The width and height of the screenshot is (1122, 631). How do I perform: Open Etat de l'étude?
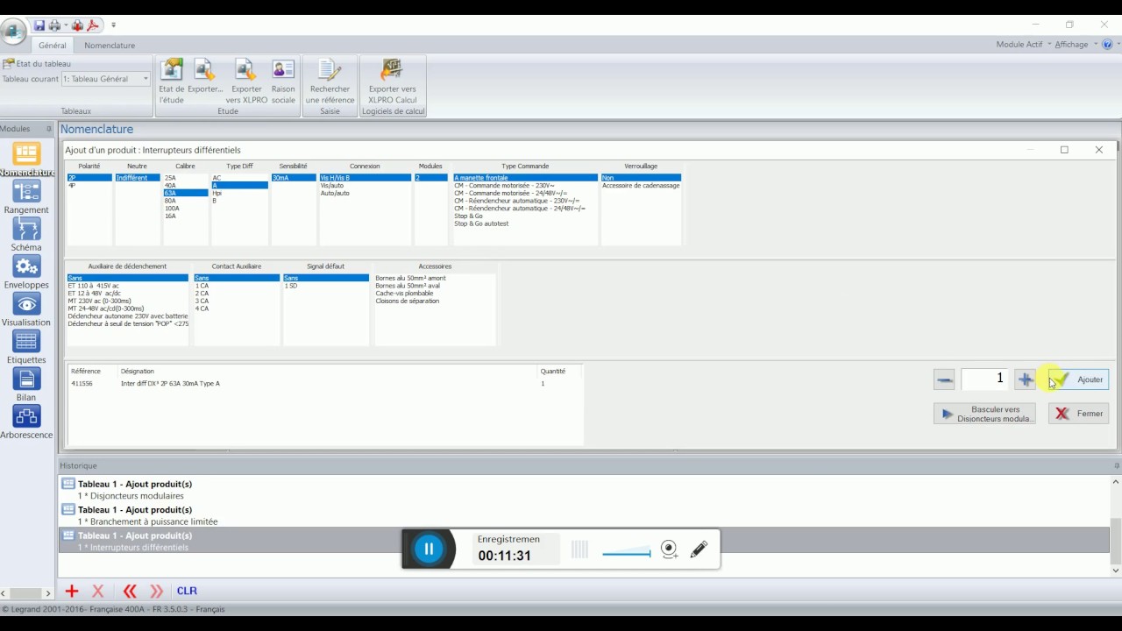(x=172, y=82)
